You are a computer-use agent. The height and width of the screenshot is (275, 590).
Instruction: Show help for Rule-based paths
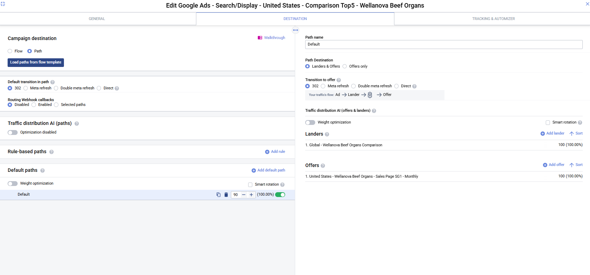click(x=51, y=152)
